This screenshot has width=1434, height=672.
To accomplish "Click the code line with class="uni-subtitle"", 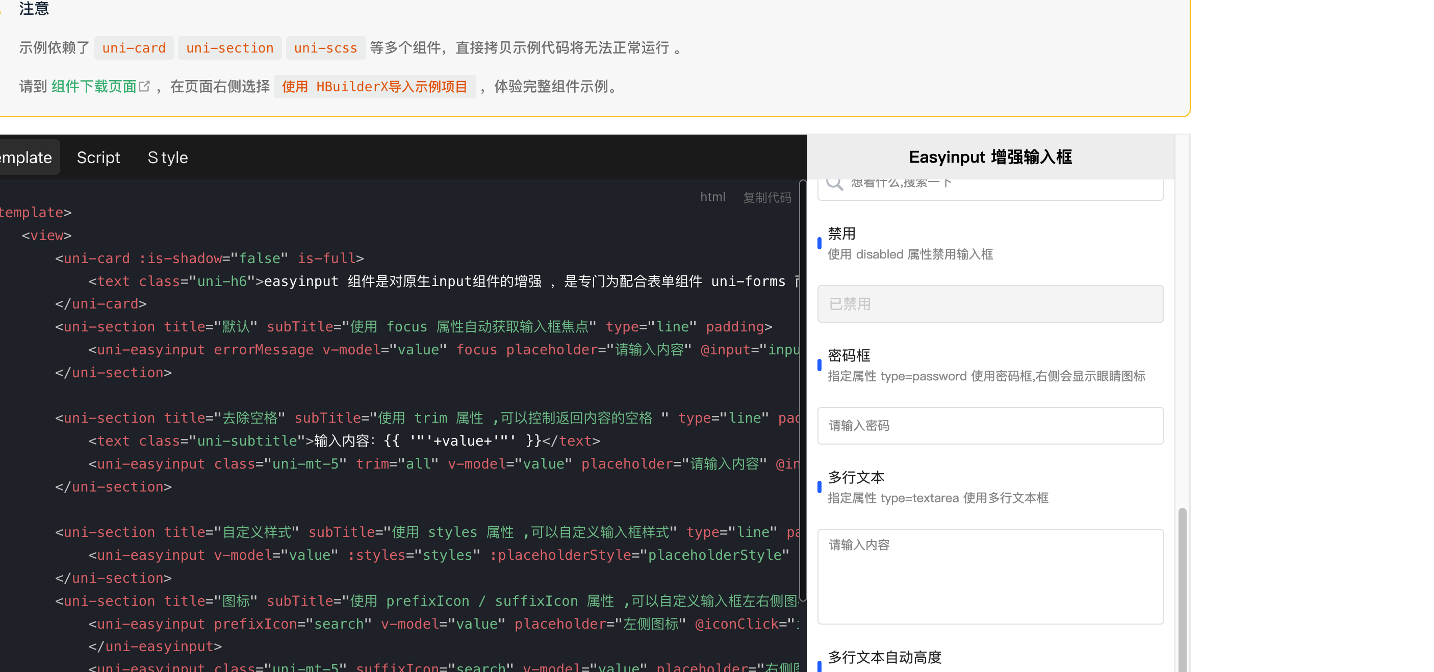I will pos(345,441).
